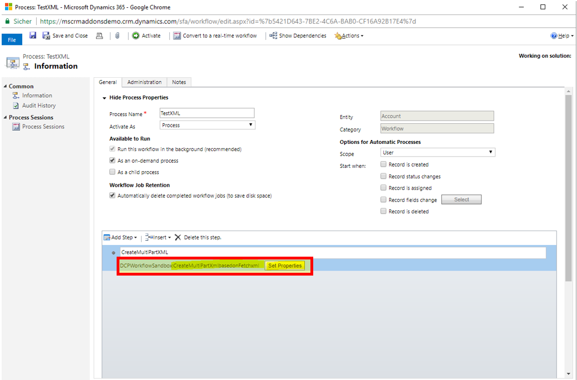Click Convert to a real-time workflow icon

tap(177, 36)
